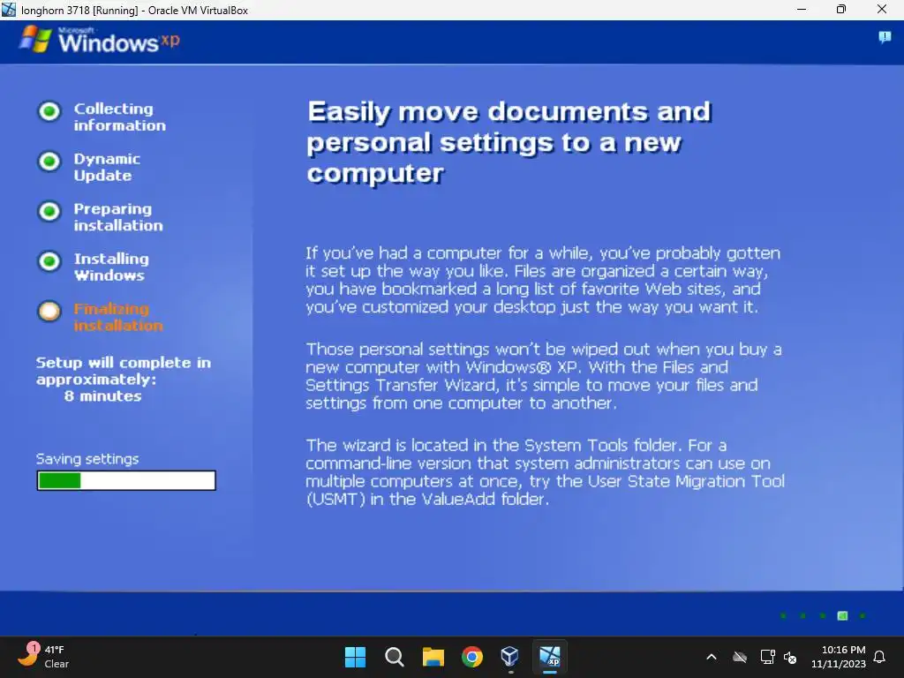
Task: Click the VirtualBox title bar app icon
Action: 9,10
